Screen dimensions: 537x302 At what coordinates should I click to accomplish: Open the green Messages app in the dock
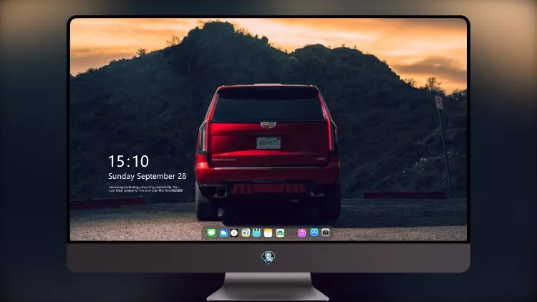(x=211, y=233)
